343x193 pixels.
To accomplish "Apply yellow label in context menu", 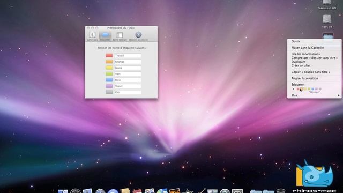I will (x=305, y=89).
